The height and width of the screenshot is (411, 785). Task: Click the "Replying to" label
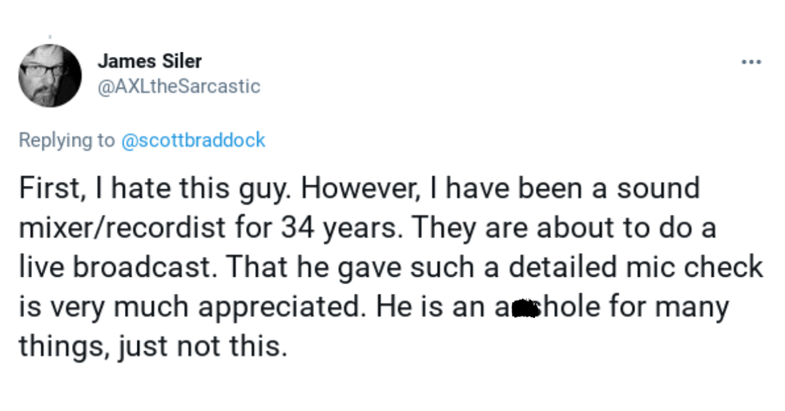[x=66, y=140]
